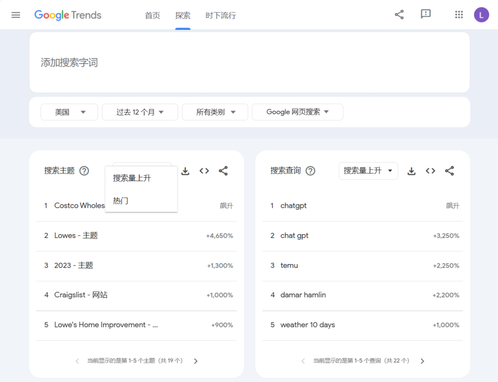Download the 搜索主题 panel data

(185, 170)
